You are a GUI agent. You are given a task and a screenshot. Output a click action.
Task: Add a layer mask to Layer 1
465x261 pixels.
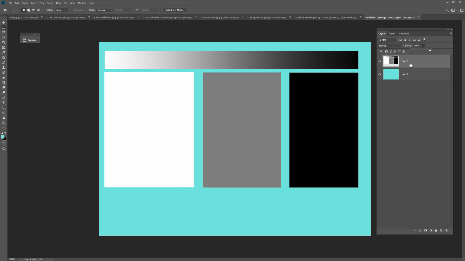tap(425, 231)
